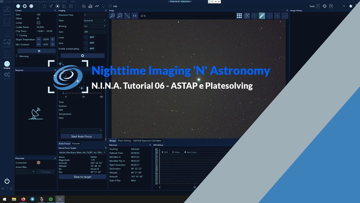Switch to the Focuser tab
The height and width of the screenshot is (203, 360).
[76, 144]
